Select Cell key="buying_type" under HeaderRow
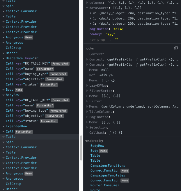181x191 pixels. pyautogui.click(x=37, y=74)
